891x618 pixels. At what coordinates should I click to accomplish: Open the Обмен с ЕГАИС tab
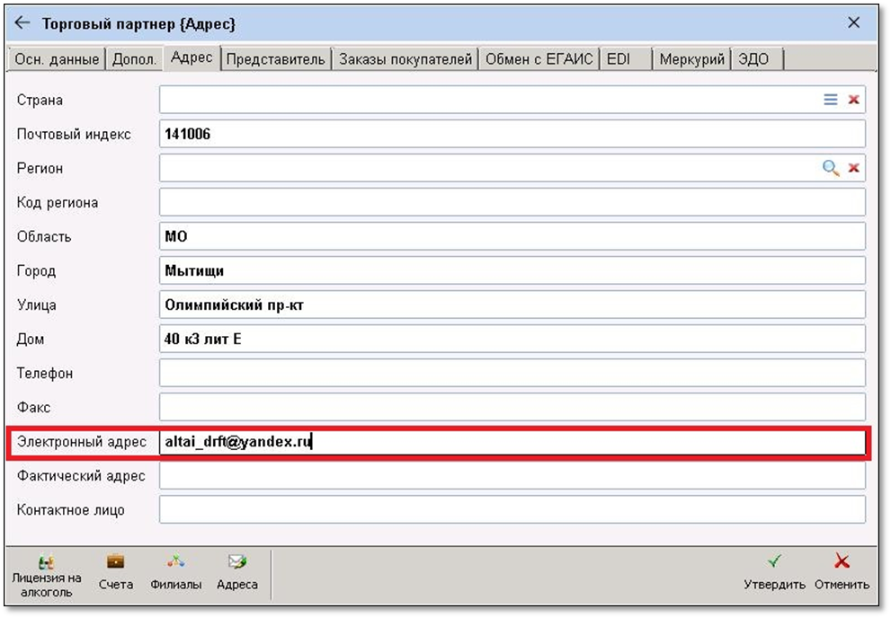point(539,59)
